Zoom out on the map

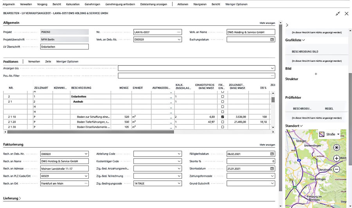coord(336,169)
